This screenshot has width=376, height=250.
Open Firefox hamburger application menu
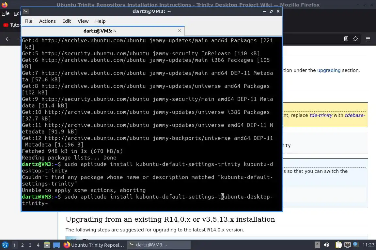pos(368,39)
